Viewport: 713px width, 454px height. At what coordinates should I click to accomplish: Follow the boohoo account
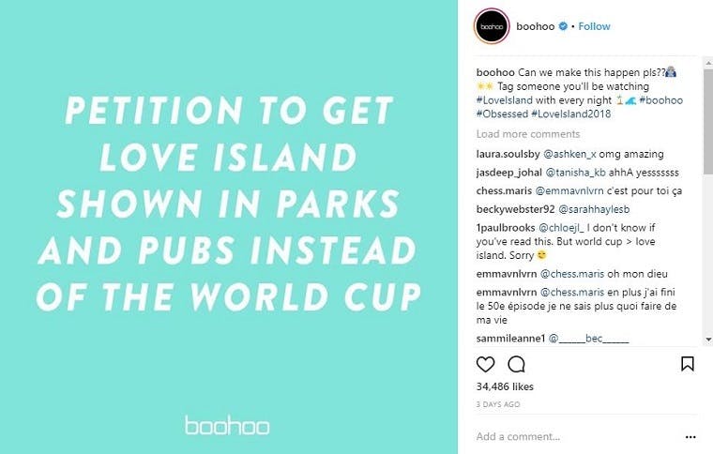point(594,26)
